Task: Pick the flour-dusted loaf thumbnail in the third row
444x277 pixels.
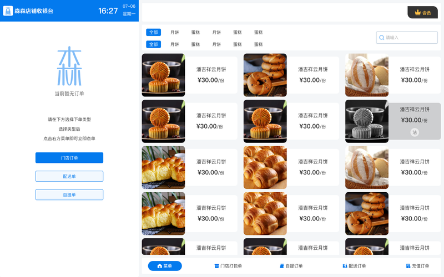Action: click(367, 167)
